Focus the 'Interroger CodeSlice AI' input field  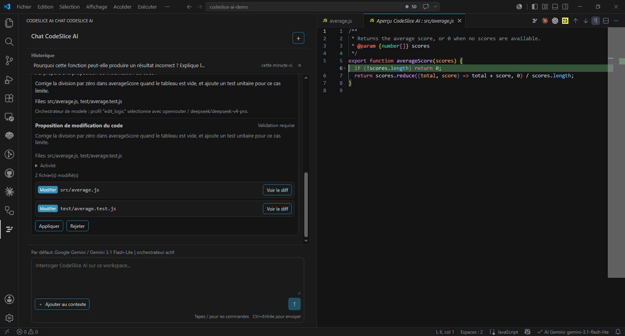[x=168, y=277]
